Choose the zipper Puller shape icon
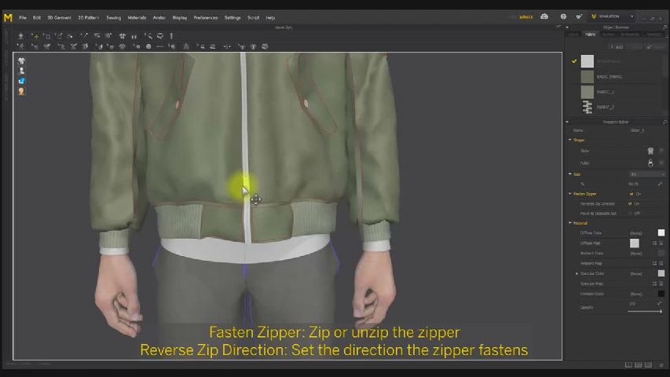Viewport: 670px width, 377px height. pyautogui.click(x=650, y=163)
